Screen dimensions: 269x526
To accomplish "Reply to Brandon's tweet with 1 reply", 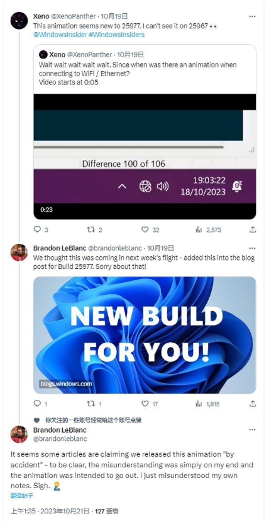I will pos(41,404).
